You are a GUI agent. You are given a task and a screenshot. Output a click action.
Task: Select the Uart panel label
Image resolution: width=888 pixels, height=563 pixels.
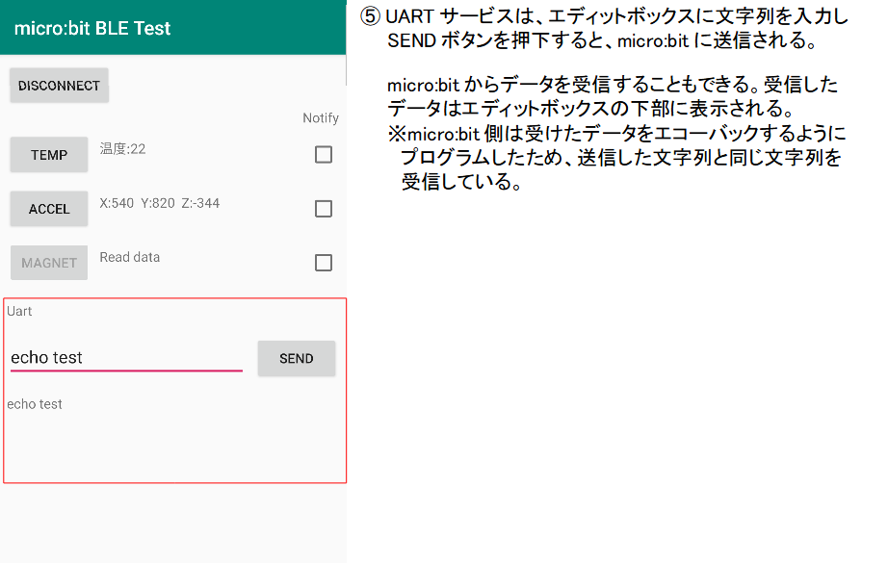(x=17, y=311)
